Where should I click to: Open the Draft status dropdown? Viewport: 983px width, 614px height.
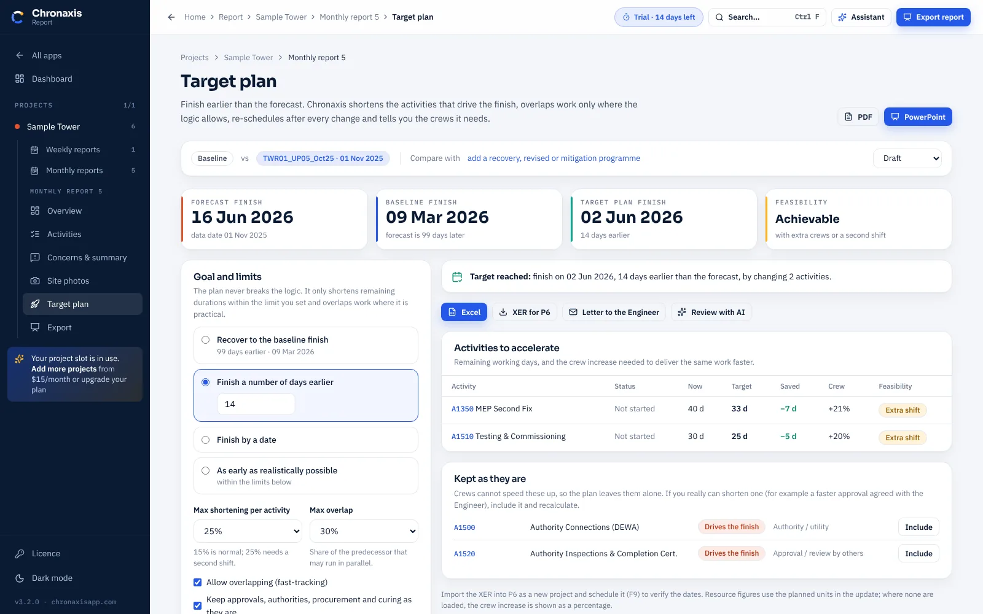(x=907, y=158)
